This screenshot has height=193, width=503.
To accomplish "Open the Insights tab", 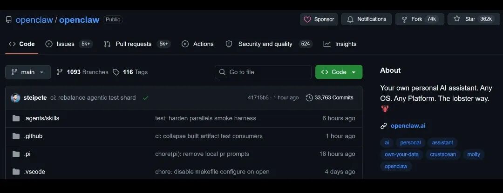I will [x=340, y=44].
